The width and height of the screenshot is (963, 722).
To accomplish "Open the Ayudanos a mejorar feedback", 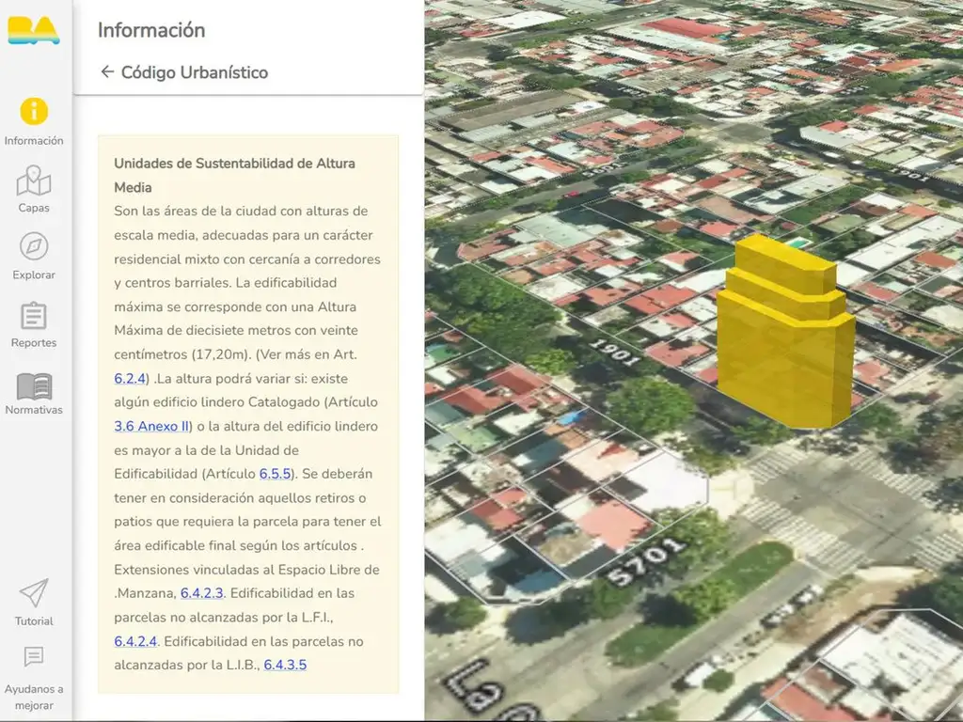I will 34,679.
